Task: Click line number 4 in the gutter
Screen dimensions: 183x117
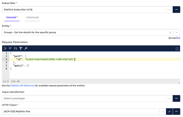Action: coord(6,62)
